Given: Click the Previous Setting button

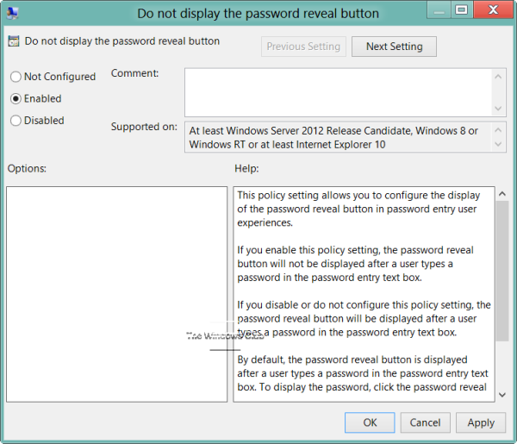Looking at the screenshot, I should tap(303, 47).
